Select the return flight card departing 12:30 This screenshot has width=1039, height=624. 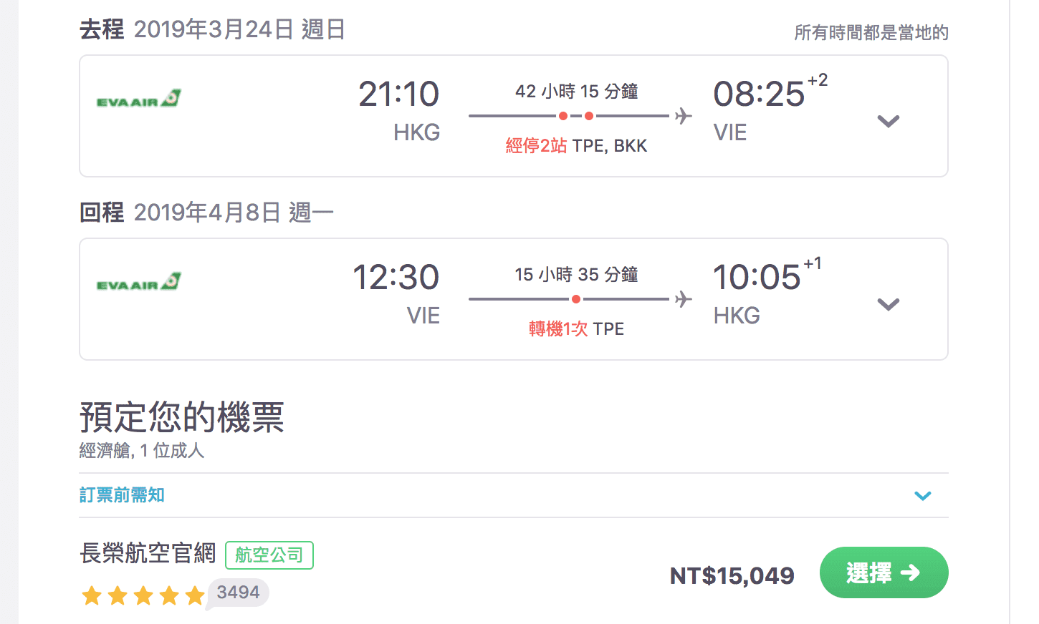click(x=514, y=299)
